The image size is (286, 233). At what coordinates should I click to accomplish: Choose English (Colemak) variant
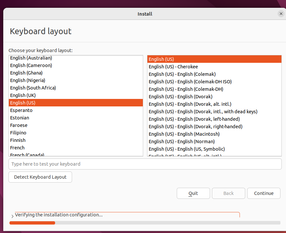click(182, 74)
